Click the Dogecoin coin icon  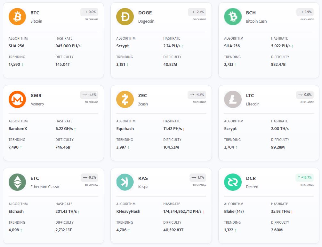point(125,17)
